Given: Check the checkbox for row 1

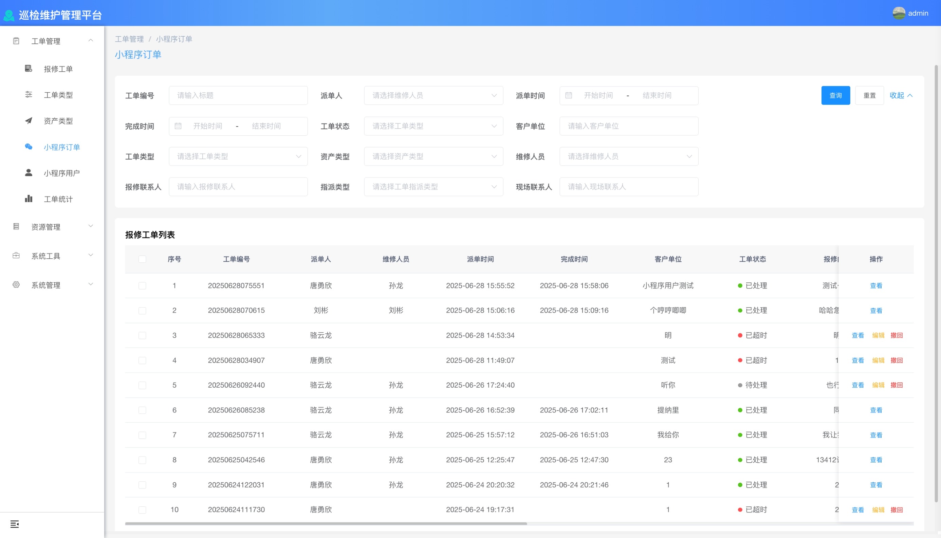Looking at the screenshot, I should pyautogui.click(x=142, y=285).
